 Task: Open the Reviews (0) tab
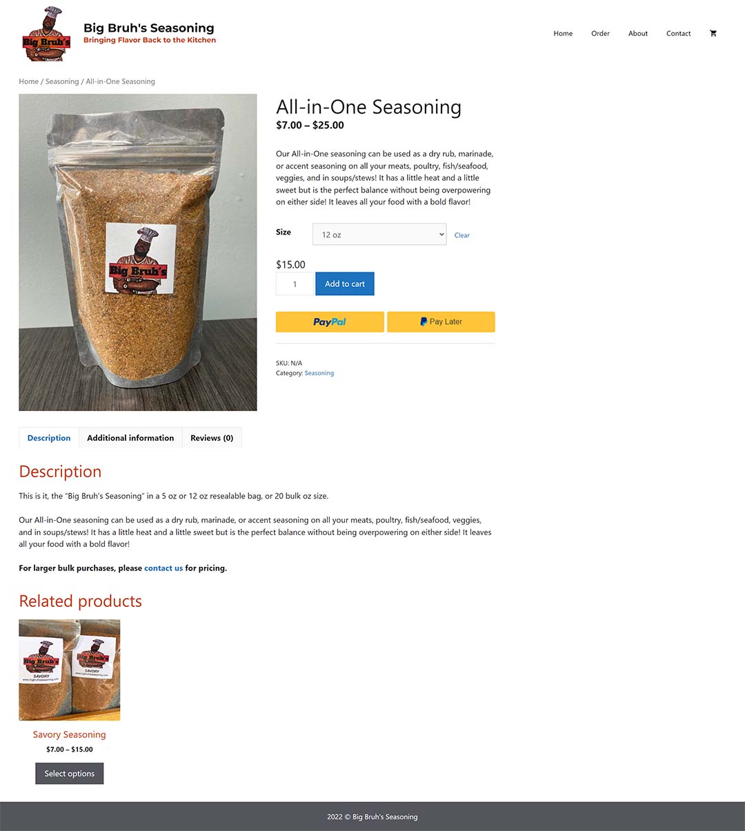pos(212,438)
